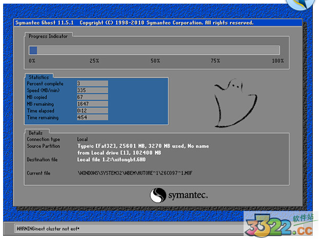Click the 50% progress marker

tap(155, 61)
